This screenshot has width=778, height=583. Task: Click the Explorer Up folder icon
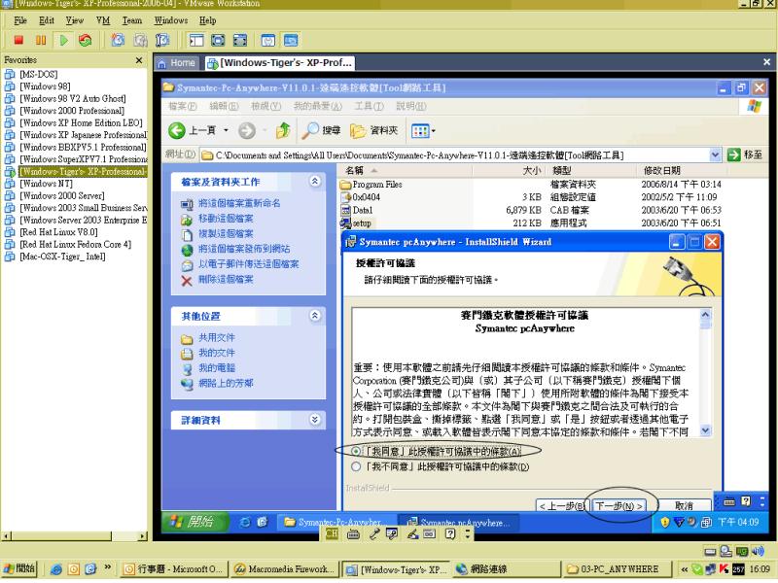click(x=283, y=130)
